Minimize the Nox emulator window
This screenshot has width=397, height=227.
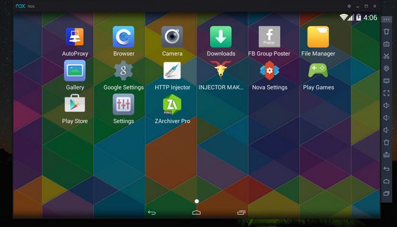[357, 6]
